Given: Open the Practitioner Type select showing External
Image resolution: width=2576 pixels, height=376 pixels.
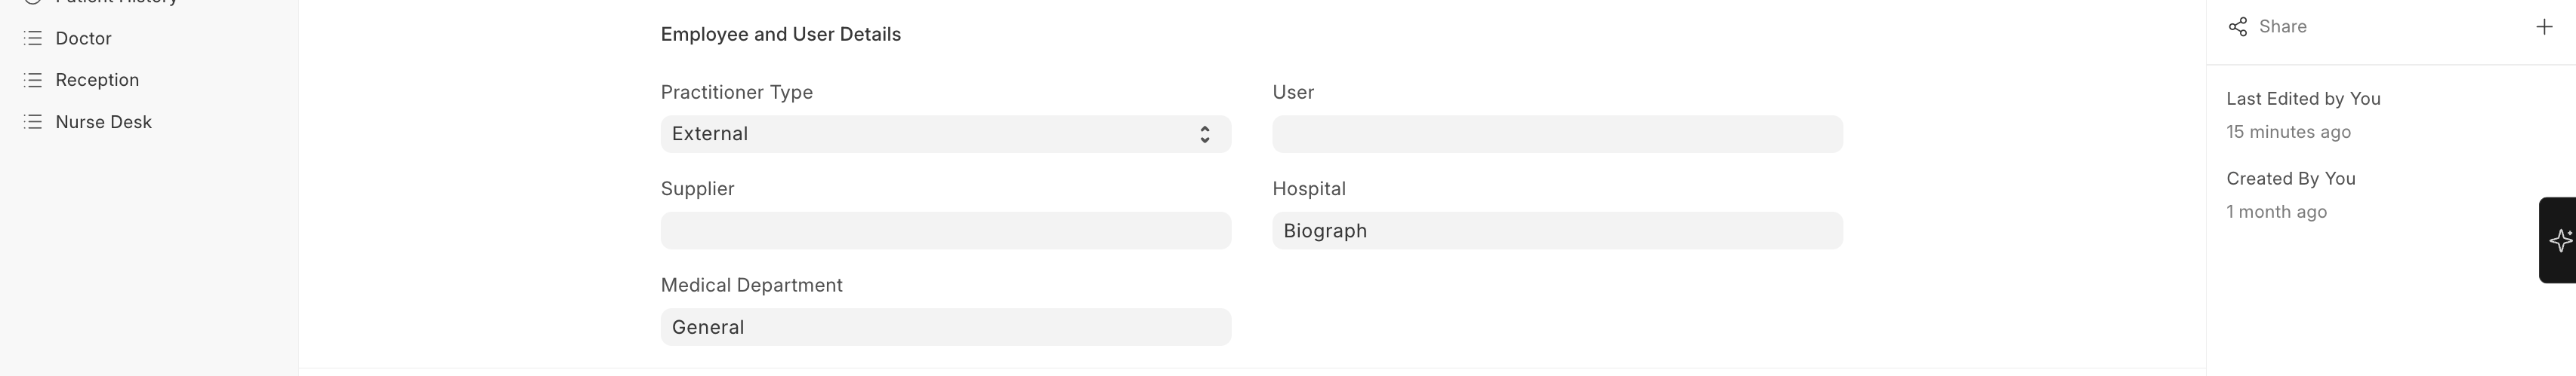Looking at the screenshot, I should (930, 135).
